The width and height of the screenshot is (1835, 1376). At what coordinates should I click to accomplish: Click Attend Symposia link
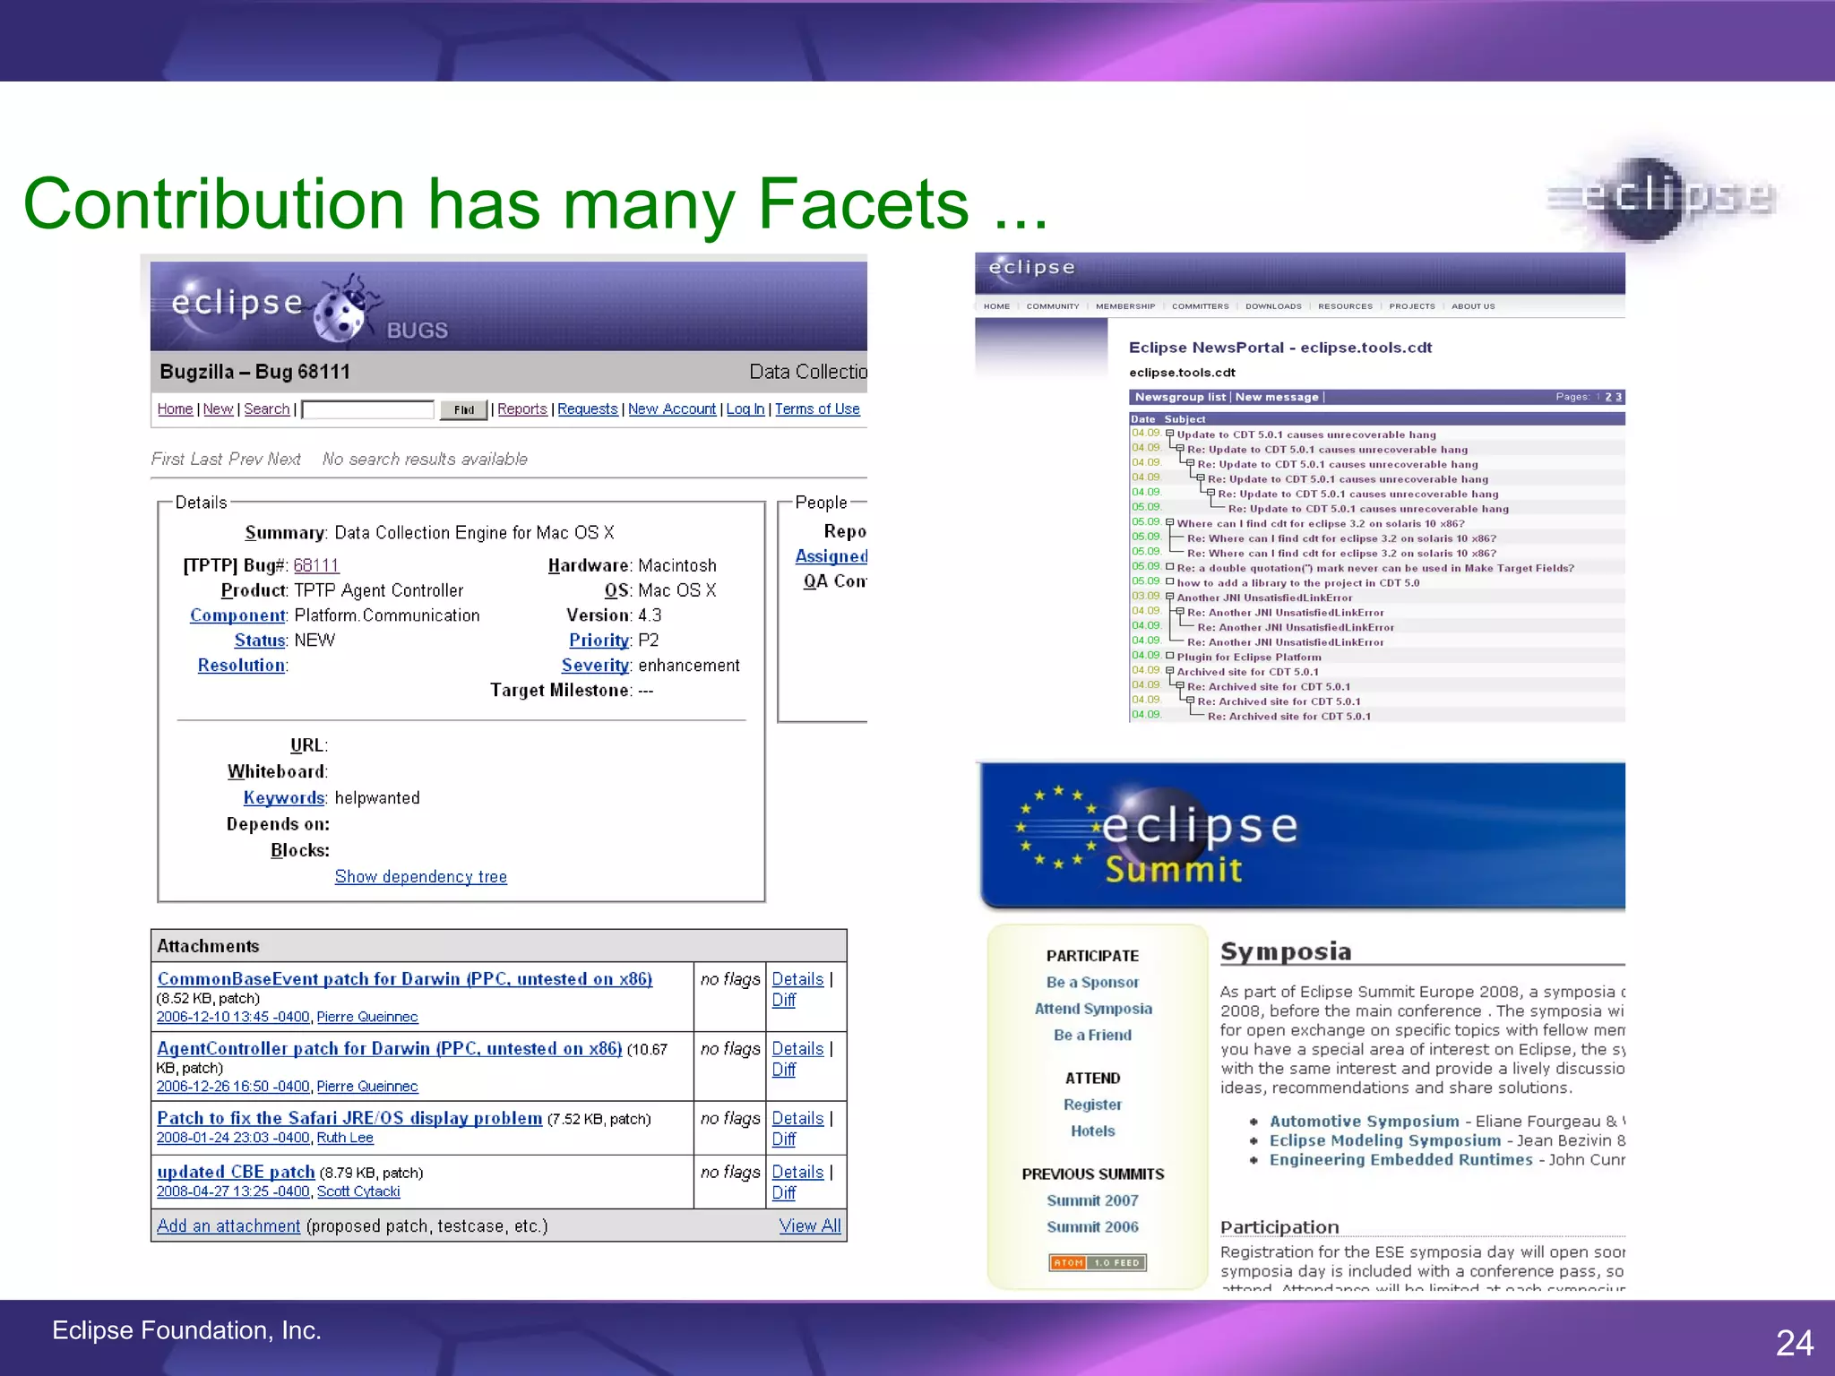(x=1093, y=1009)
